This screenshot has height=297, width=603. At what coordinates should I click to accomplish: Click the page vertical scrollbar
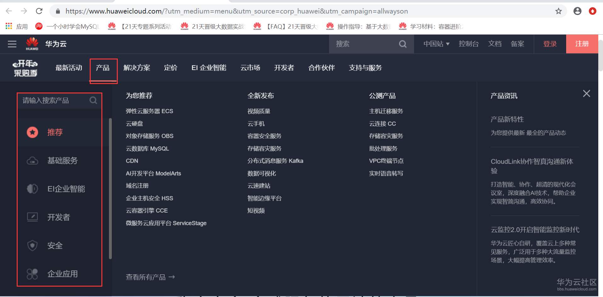(x=600, y=55)
